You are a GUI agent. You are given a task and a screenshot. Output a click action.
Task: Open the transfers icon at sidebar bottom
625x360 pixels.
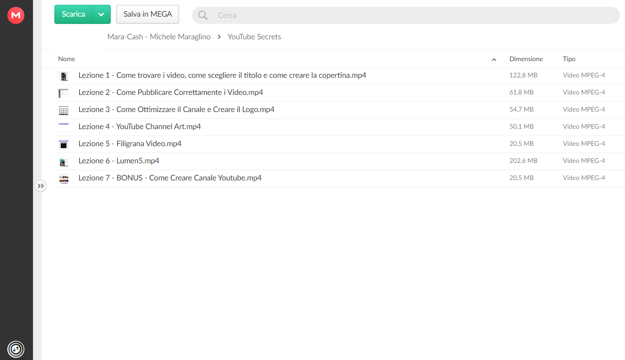point(16,349)
